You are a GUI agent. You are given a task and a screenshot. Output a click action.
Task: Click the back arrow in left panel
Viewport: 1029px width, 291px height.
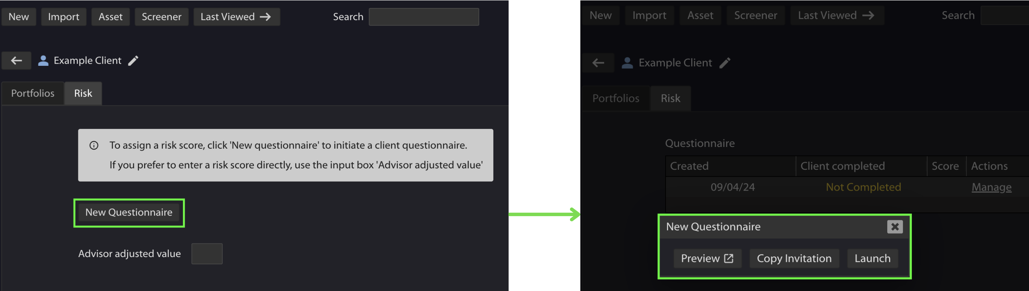(16, 61)
